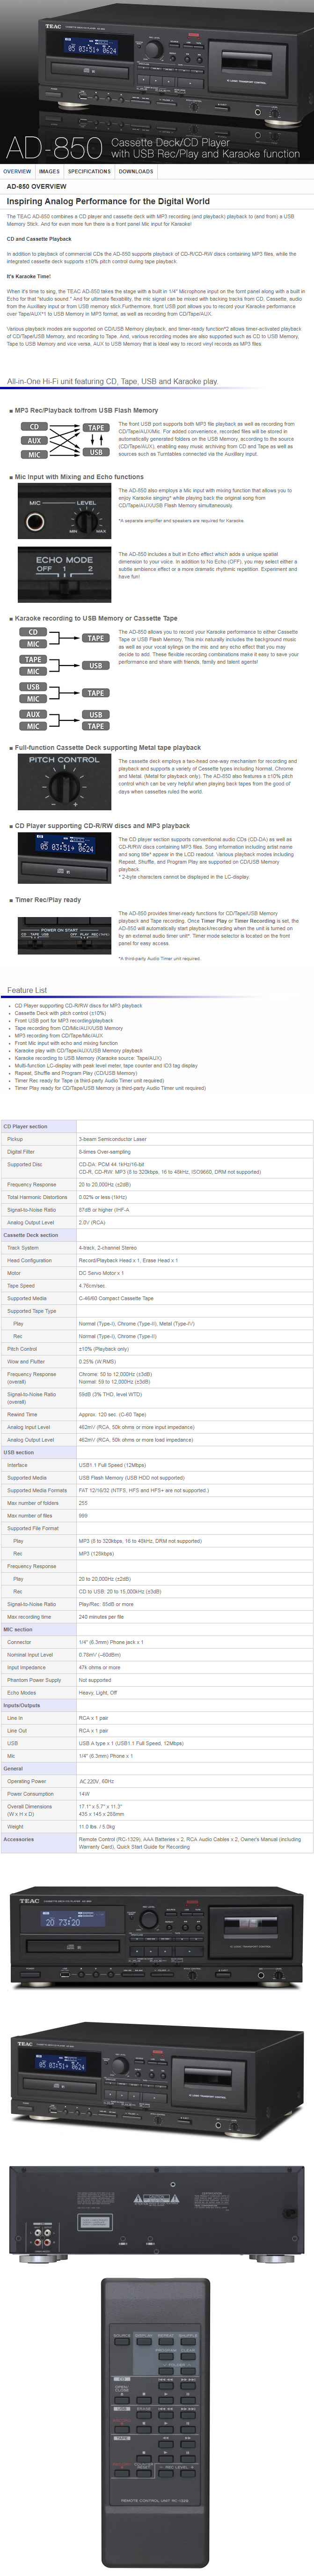314x2576 pixels.
Task: Click the 'Max number of folders' spec label
Action: [x=33, y=1503]
